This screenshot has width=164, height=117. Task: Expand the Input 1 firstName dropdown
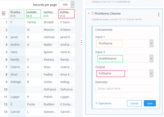click(151, 43)
